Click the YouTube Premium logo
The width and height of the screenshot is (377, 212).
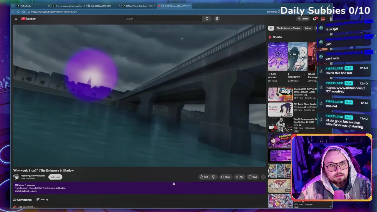(x=29, y=19)
